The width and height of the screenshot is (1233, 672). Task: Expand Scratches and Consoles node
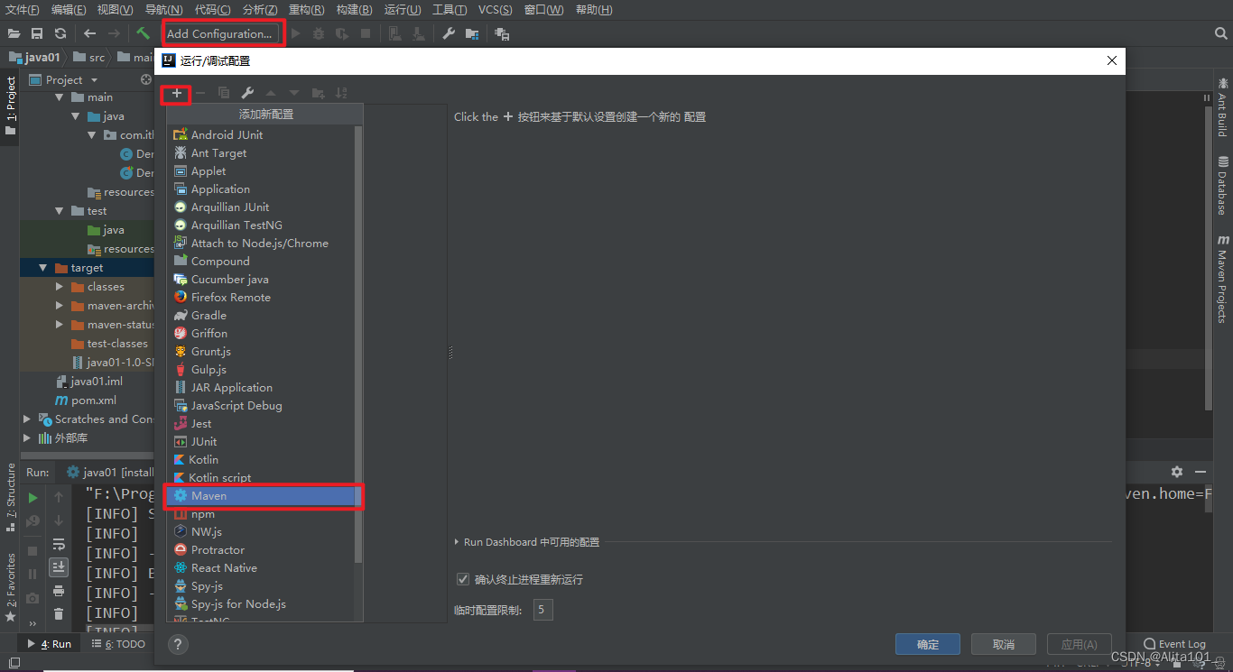[27, 419]
